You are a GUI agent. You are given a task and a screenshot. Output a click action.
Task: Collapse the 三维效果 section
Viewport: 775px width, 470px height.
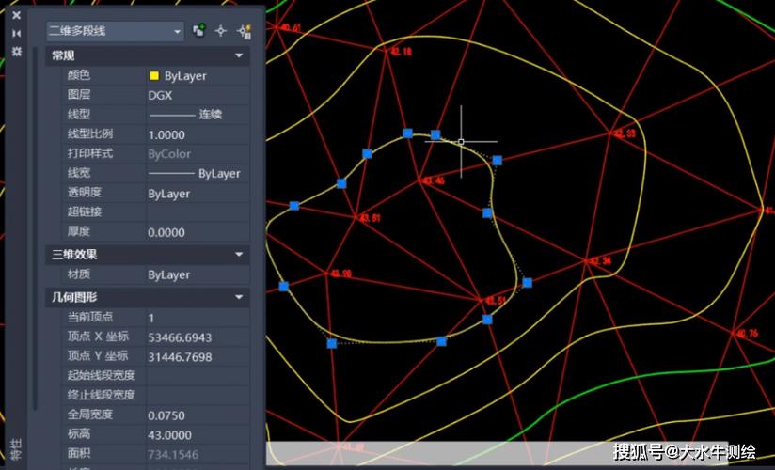[239, 255]
